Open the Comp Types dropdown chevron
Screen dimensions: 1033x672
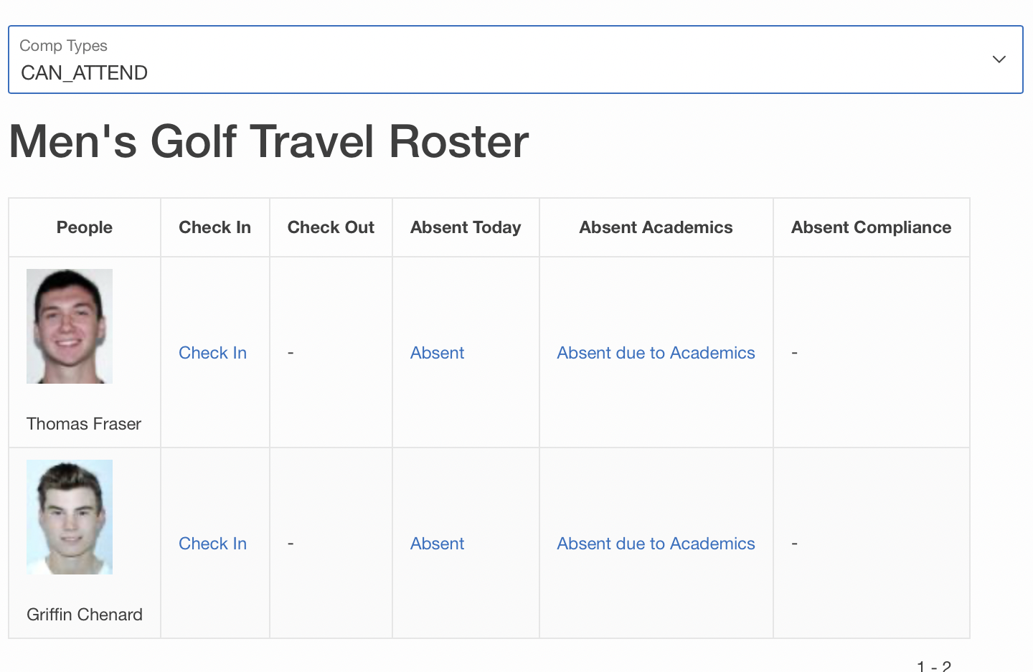tap(999, 60)
